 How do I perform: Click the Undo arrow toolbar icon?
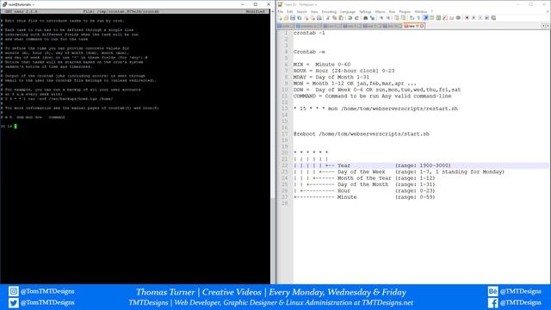click(x=350, y=18)
